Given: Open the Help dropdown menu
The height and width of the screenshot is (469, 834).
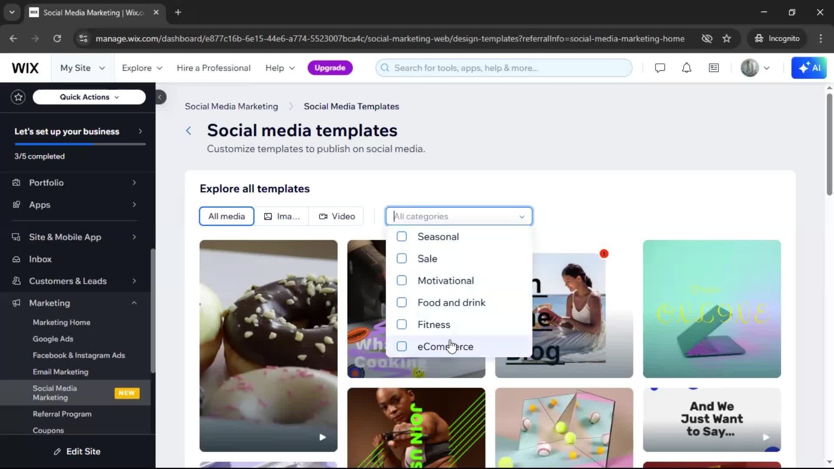Looking at the screenshot, I should pyautogui.click(x=280, y=68).
